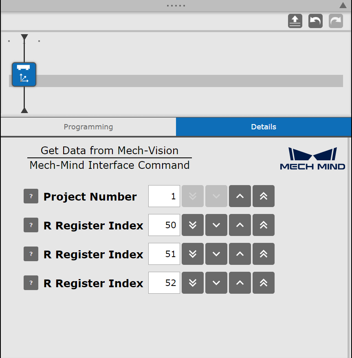Click the bottom timeline end triangle marker

pyautogui.click(x=24, y=110)
